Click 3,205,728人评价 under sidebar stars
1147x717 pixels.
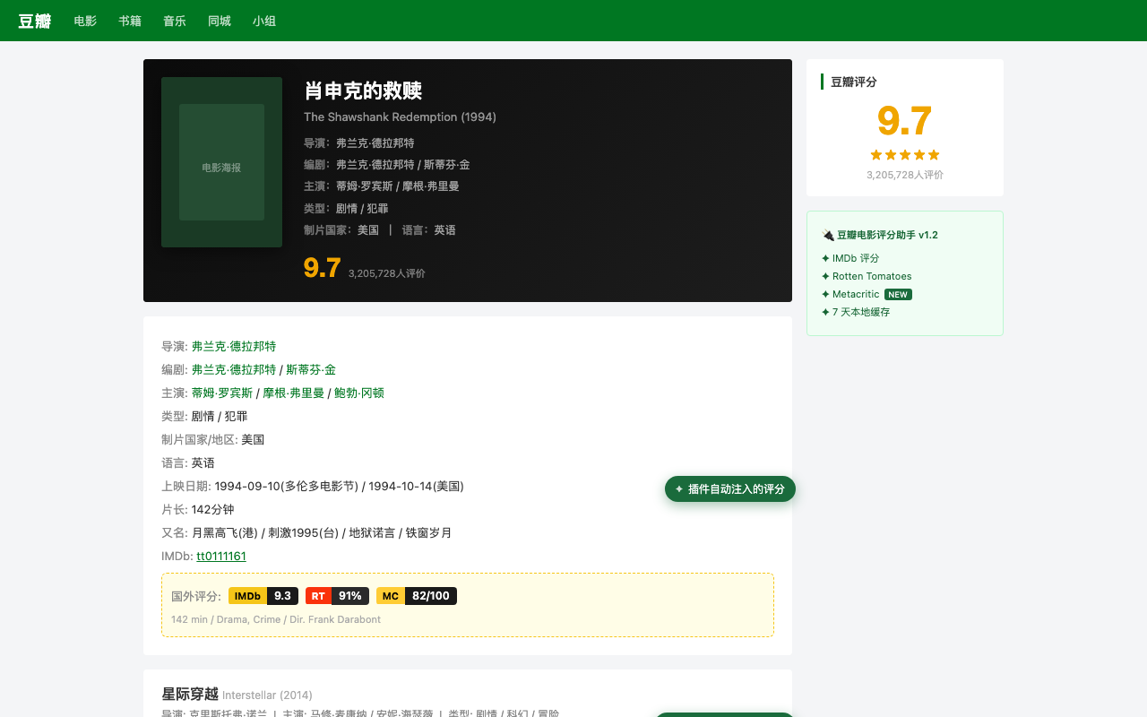click(x=905, y=175)
